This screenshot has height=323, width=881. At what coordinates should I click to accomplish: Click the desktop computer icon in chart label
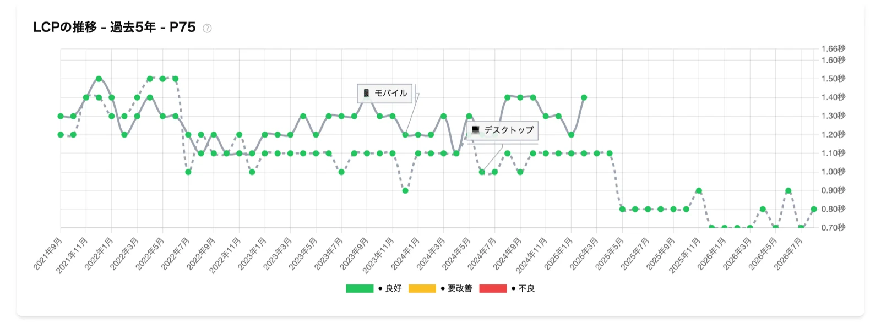[475, 130]
